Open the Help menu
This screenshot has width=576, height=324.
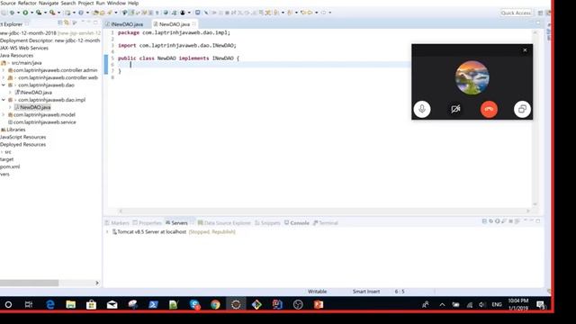(x=133, y=3)
